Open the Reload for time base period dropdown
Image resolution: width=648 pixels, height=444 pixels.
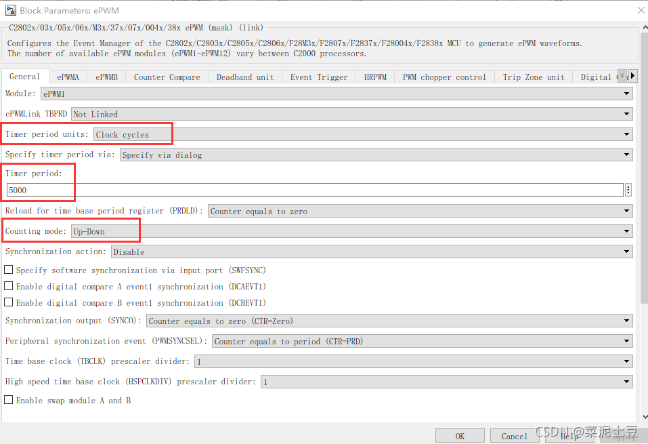(x=420, y=211)
